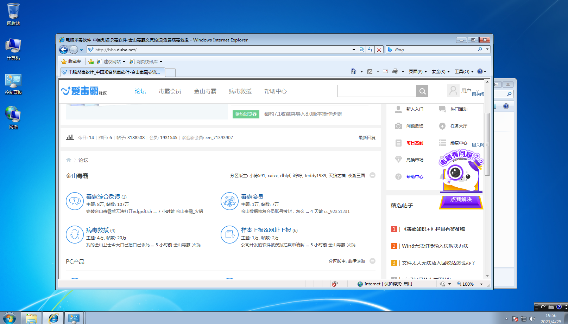Click the printer icon in command bar
The width and height of the screenshot is (568, 324).
395,71
